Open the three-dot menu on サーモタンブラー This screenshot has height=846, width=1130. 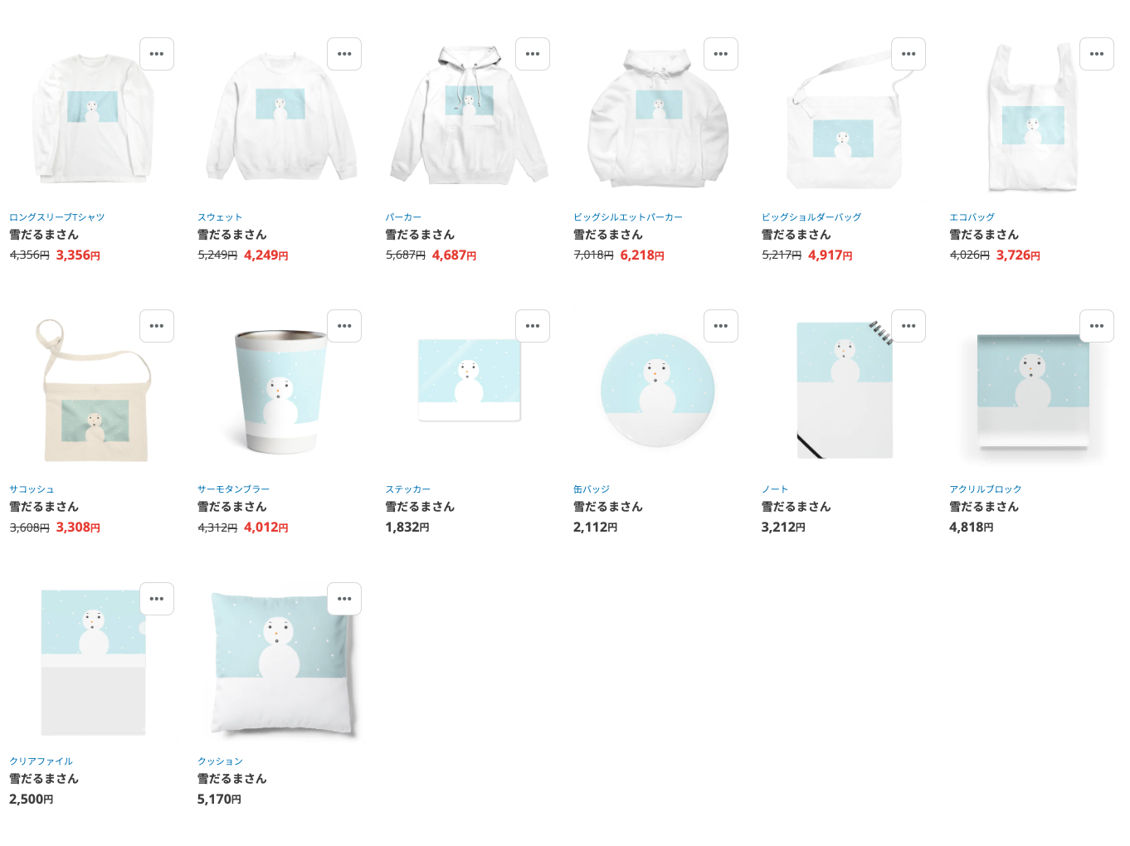(x=344, y=326)
